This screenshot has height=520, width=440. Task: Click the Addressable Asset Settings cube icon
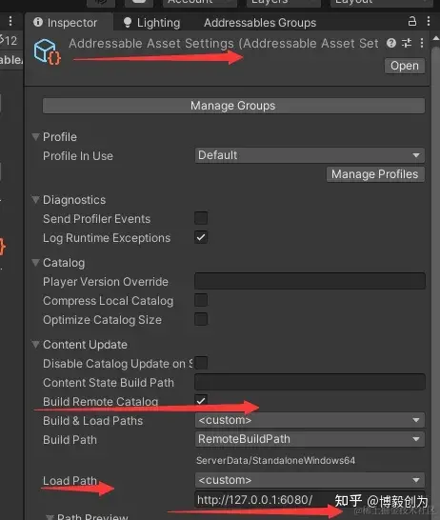[x=47, y=51]
